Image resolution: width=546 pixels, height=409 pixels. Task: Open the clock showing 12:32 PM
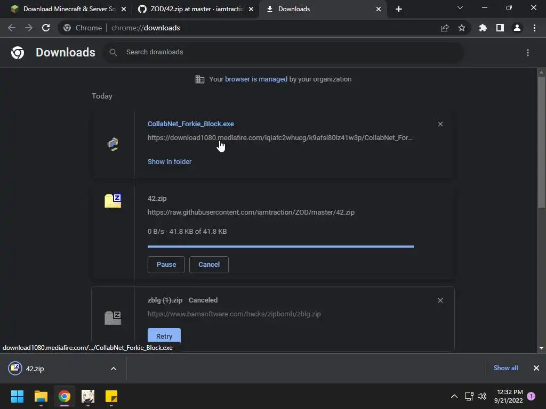tap(509, 396)
